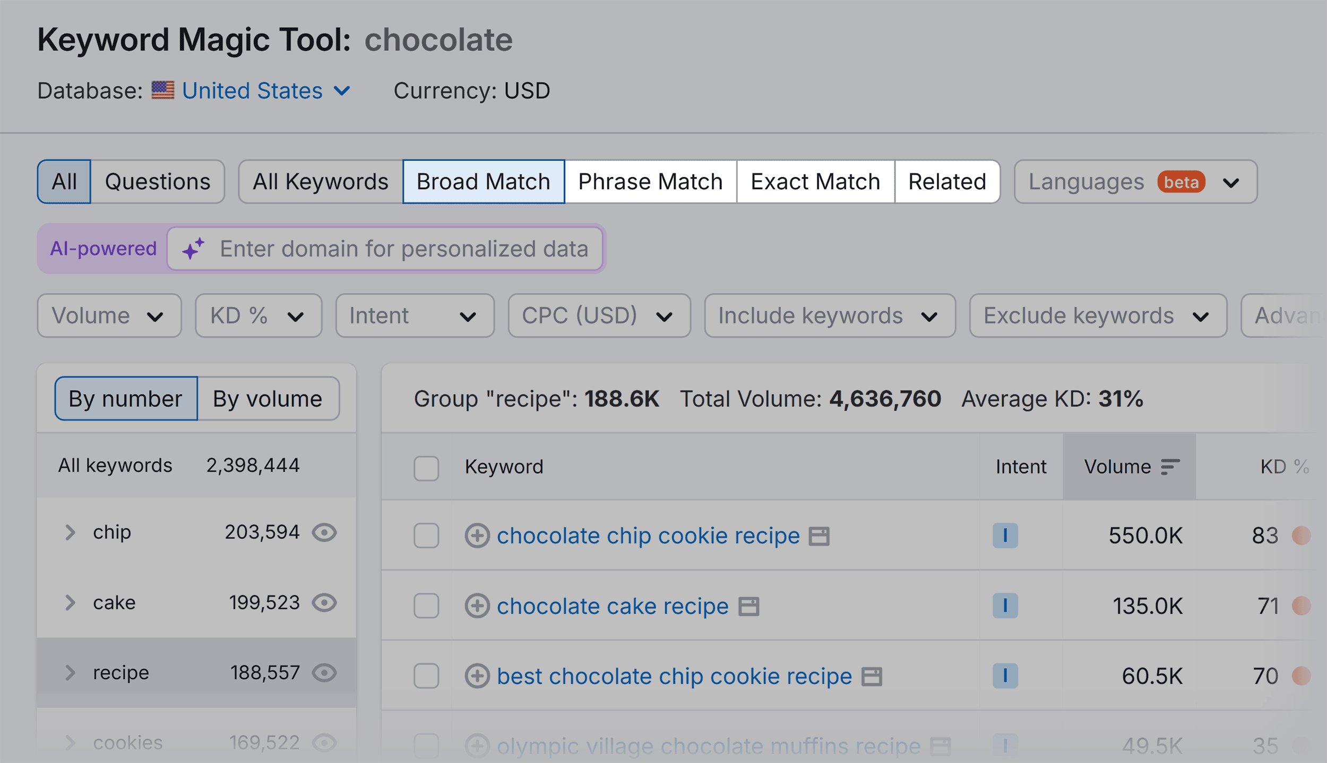Click the domain input for personalized data
The image size is (1327, 763).
coord(385,249)
